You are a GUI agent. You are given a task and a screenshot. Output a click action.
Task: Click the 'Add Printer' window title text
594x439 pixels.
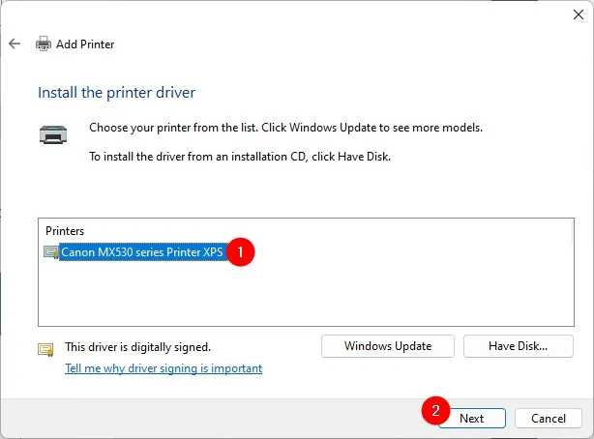86,44
